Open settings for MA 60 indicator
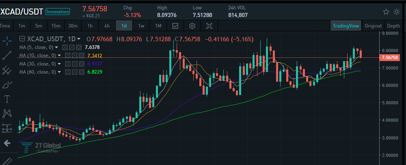 (75, 72)
